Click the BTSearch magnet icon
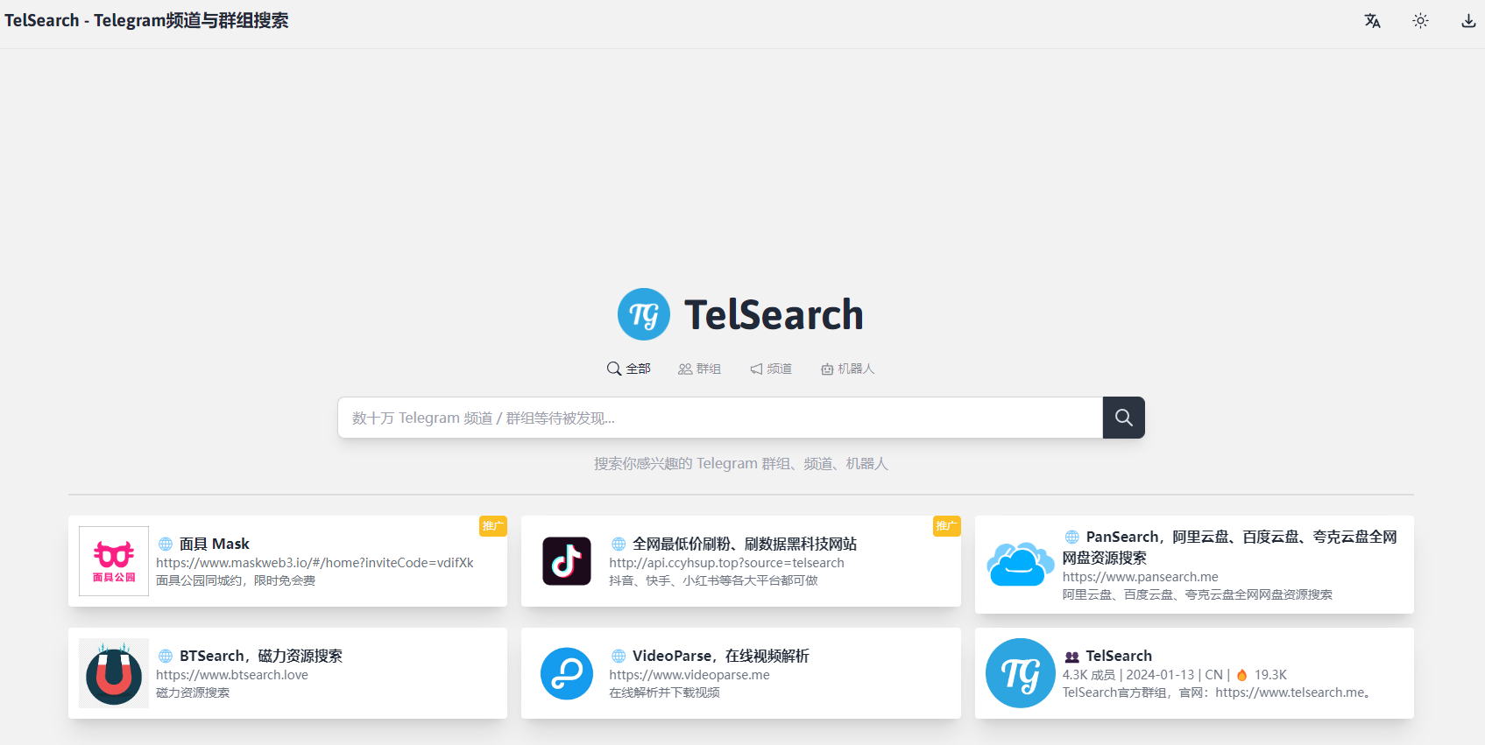 (114, 673)
